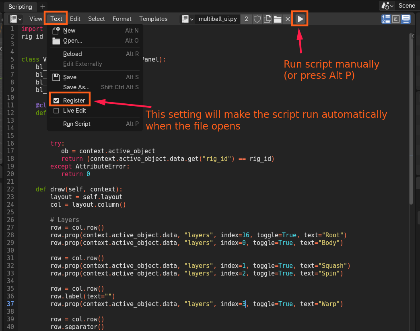Screen dimensions: 420x331
Task: Click the vertical scrollbar of text editor
Action: 411,119
